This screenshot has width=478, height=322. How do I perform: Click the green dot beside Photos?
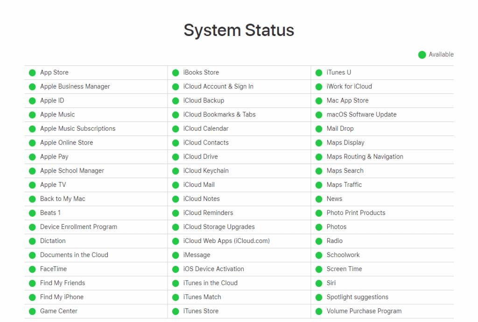click(x=319, y=227)
